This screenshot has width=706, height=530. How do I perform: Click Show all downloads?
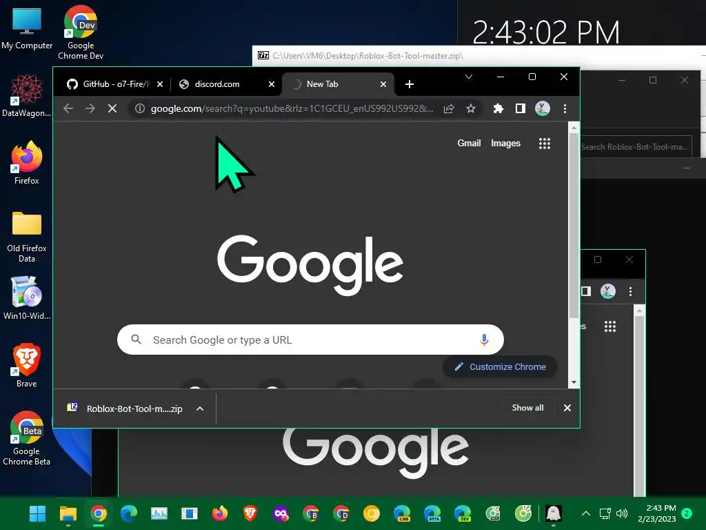pos(527,408)
